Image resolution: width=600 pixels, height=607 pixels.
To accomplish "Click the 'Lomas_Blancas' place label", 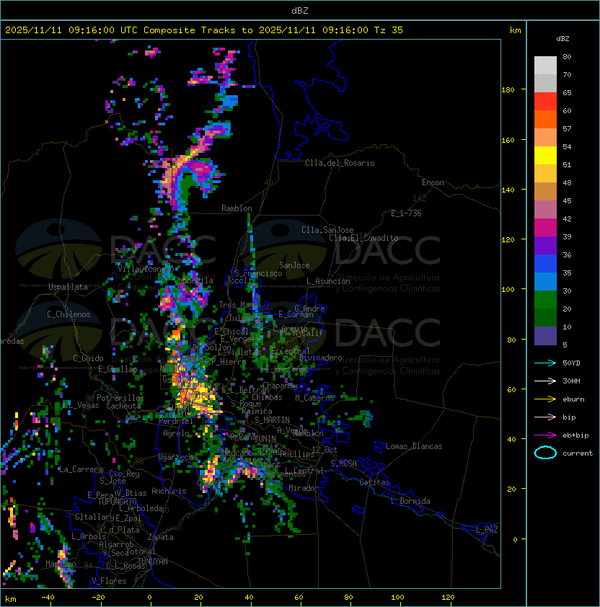I will coord(414,446).
